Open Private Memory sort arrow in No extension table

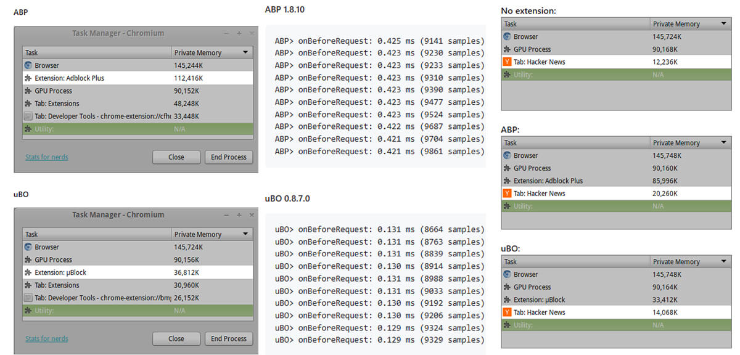(723, 24)
